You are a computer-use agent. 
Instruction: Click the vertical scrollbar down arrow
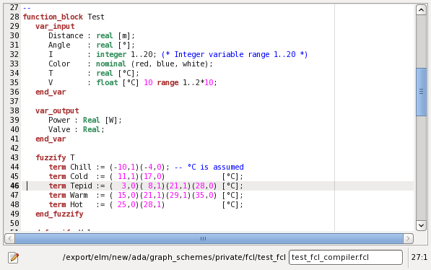(421, 225)
